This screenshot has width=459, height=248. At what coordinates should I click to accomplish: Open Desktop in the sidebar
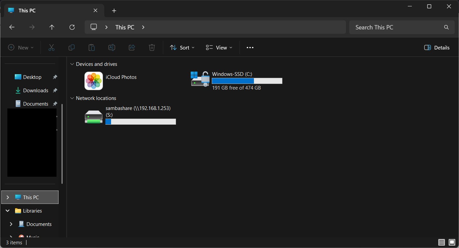32,77
